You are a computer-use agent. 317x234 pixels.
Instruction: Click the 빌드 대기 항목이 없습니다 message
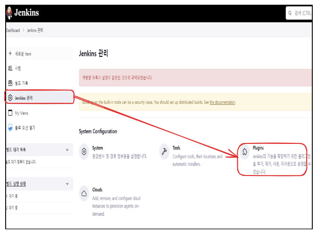pyautogui.click(x=21, y=162)
